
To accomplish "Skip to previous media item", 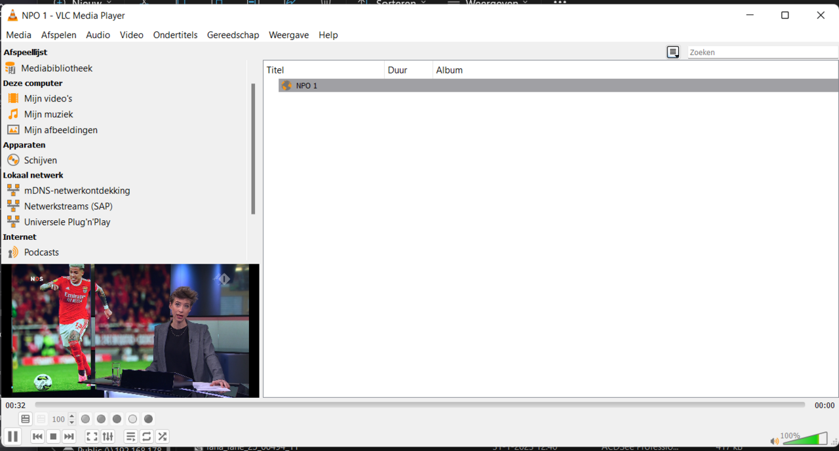I will pos(37,437).
